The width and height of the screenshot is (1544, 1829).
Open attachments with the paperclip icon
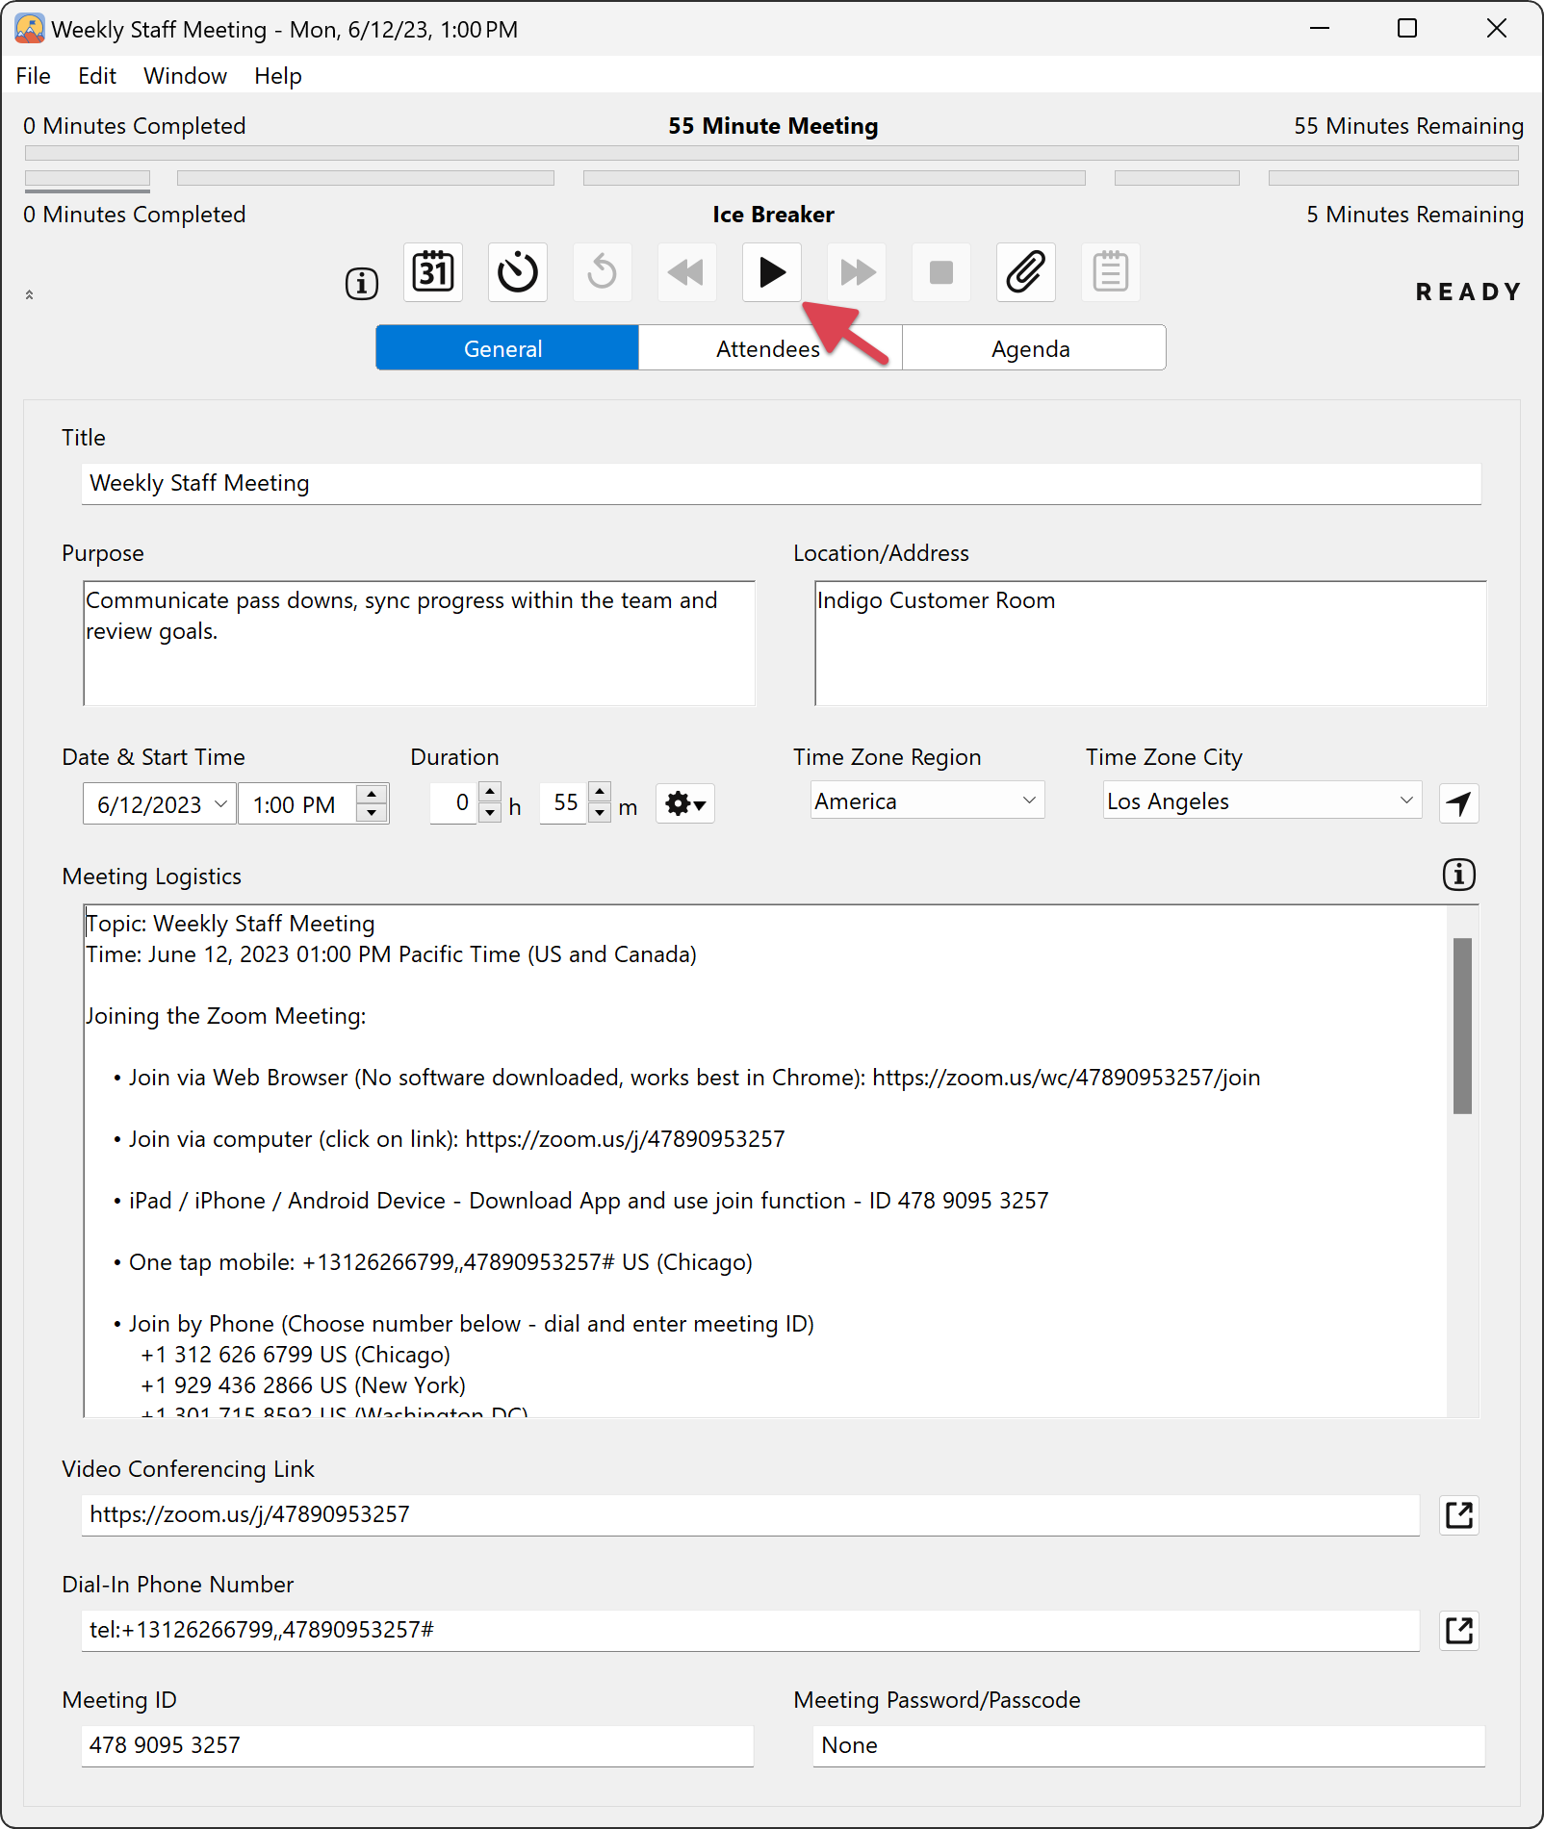pyautogui.click(x=1025, y=273)
